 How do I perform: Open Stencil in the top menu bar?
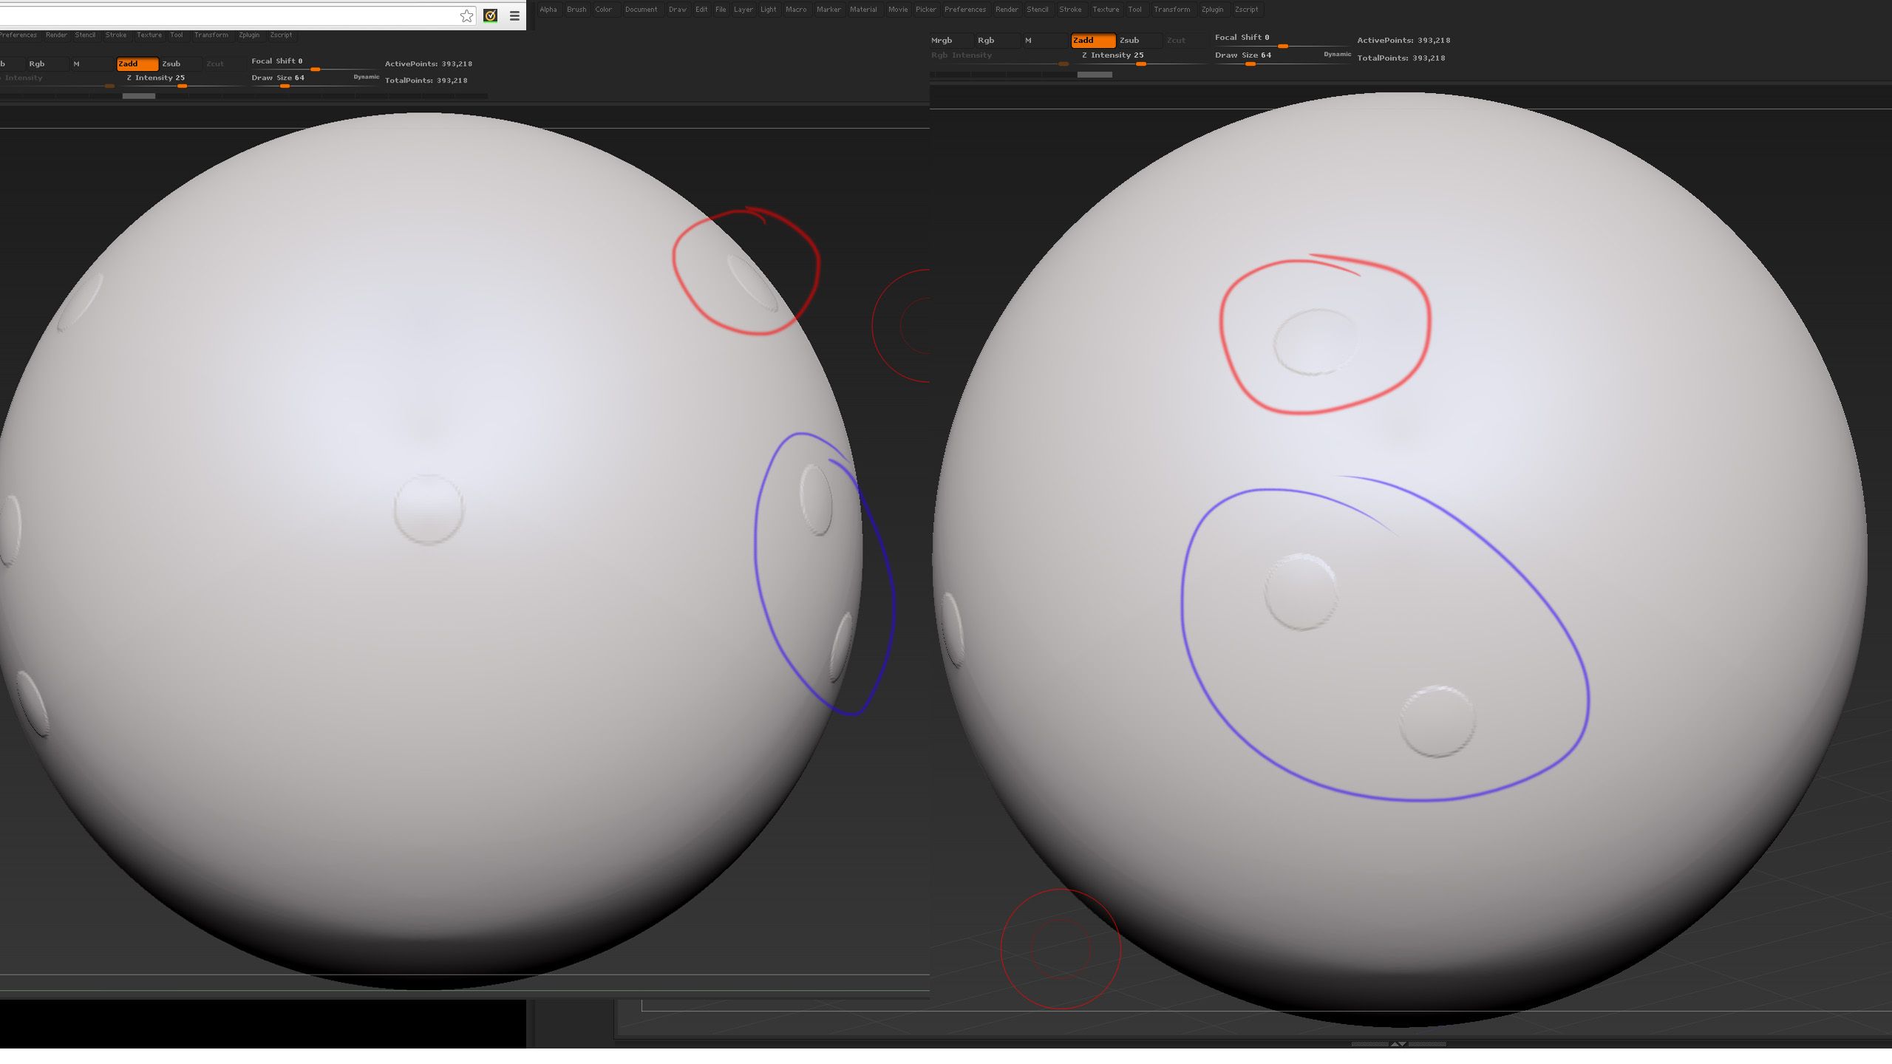[1038, 10]
